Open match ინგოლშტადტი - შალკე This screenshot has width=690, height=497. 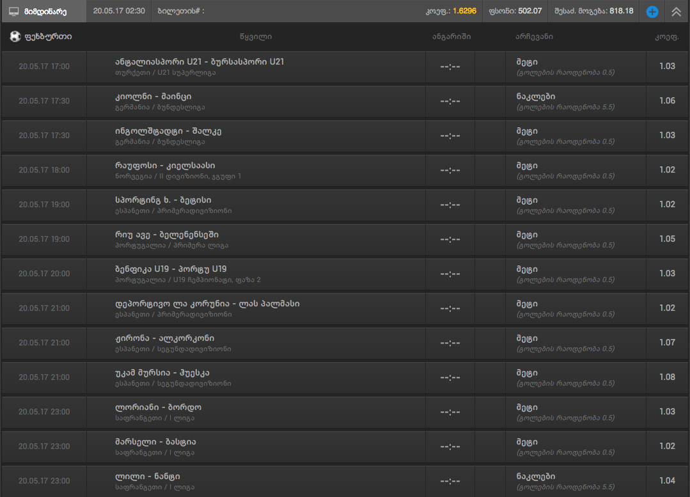tap(168, 131)
